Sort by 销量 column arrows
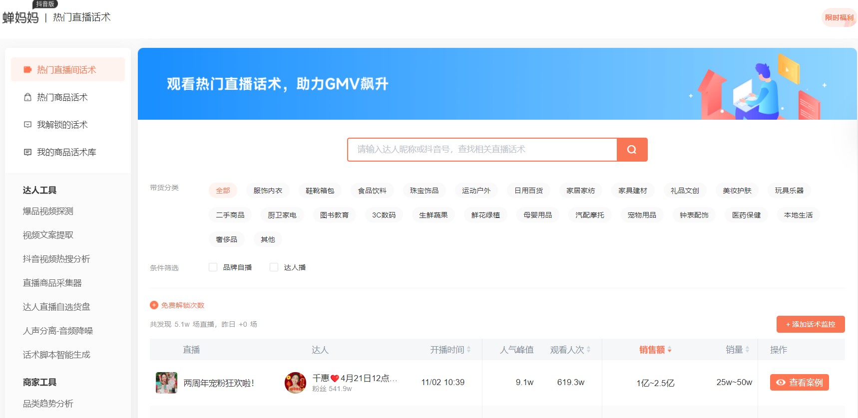This screenshot has width=858, height=418. coord(747,350)
